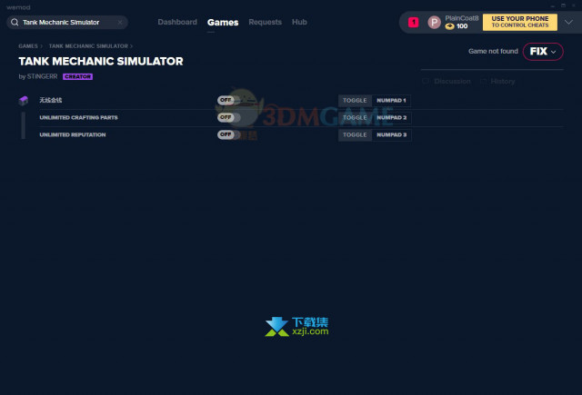582x395 pixels.
Task: Go to the Hub tab
Action: point(299,22)
